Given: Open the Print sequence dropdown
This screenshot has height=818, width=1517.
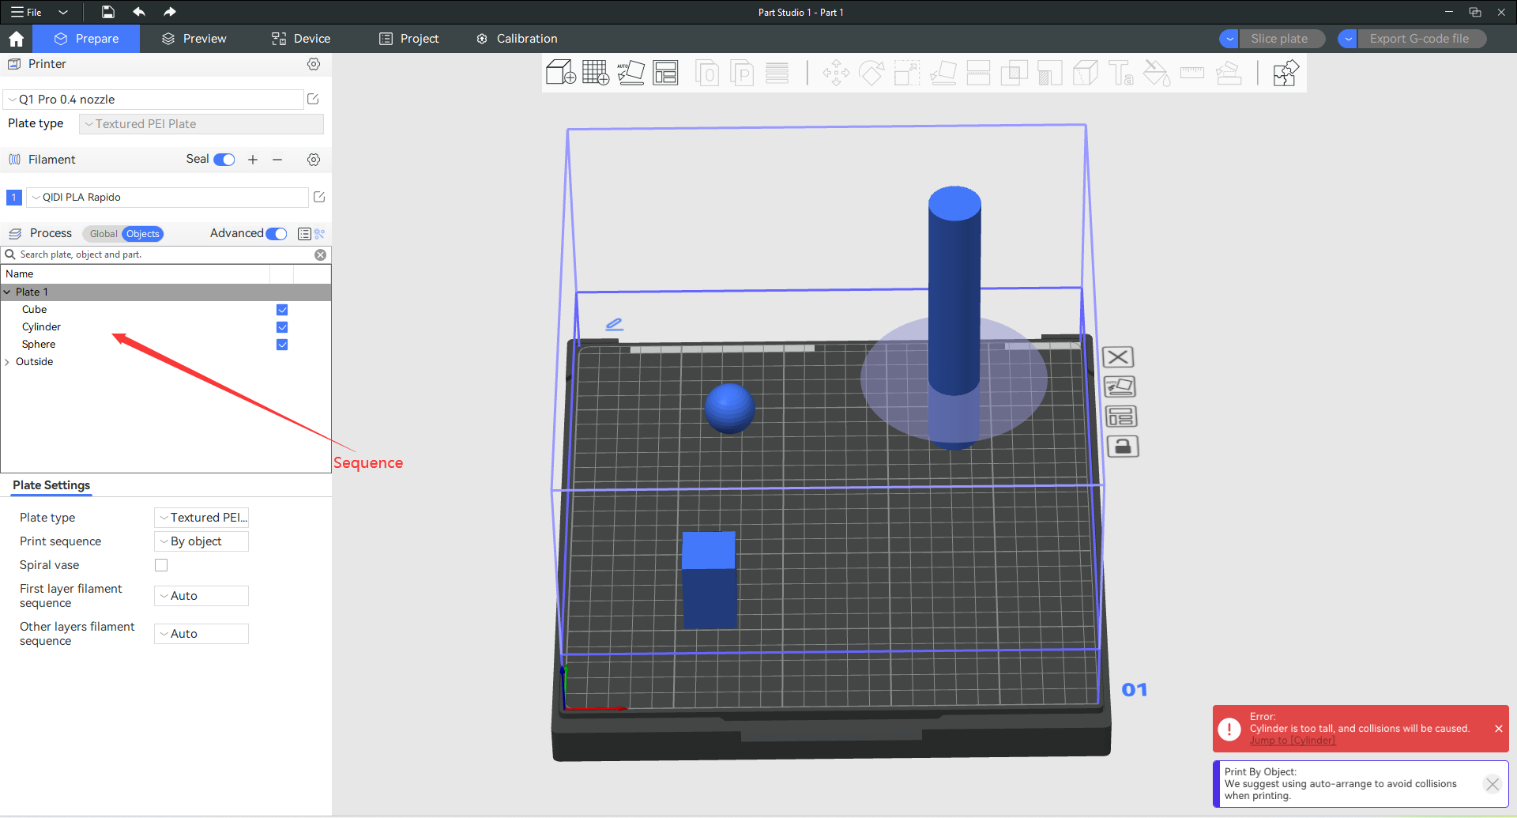Looking at the screenshot, I should 201,541.
